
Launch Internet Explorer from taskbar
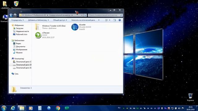click(13, 108)
